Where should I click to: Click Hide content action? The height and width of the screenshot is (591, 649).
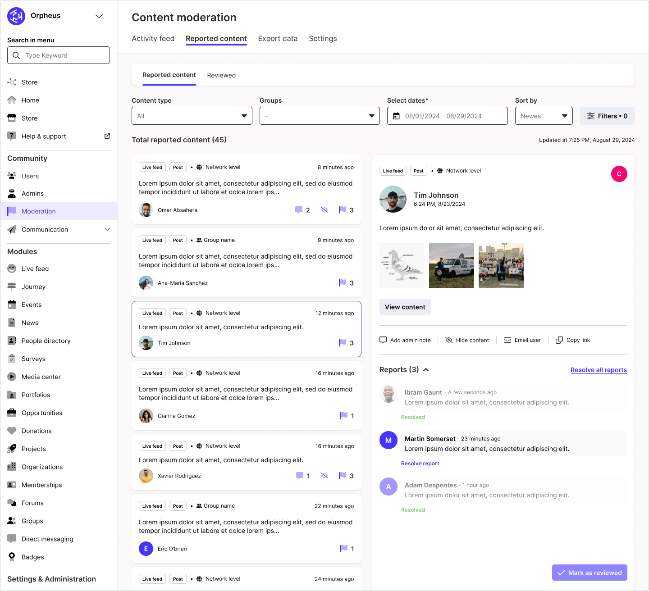467,340
